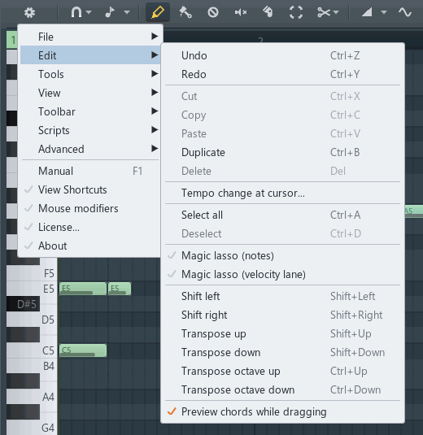Select the Draw pencil tool
The height and width of the screenshot is (435, 423).
158,12
